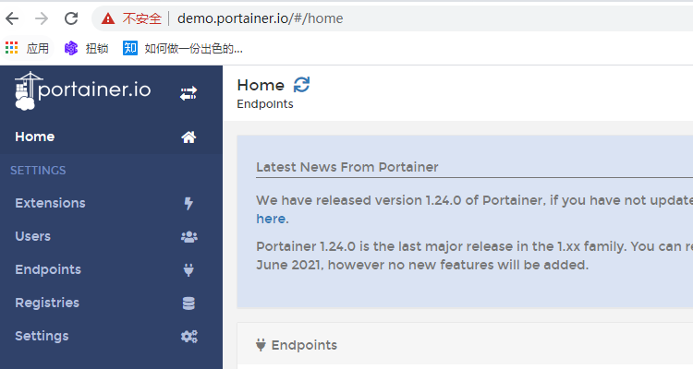Image resolution: width=693 pixels, height=369 pixels.
Task: Click the browser forward arrow
Action: 42,18
